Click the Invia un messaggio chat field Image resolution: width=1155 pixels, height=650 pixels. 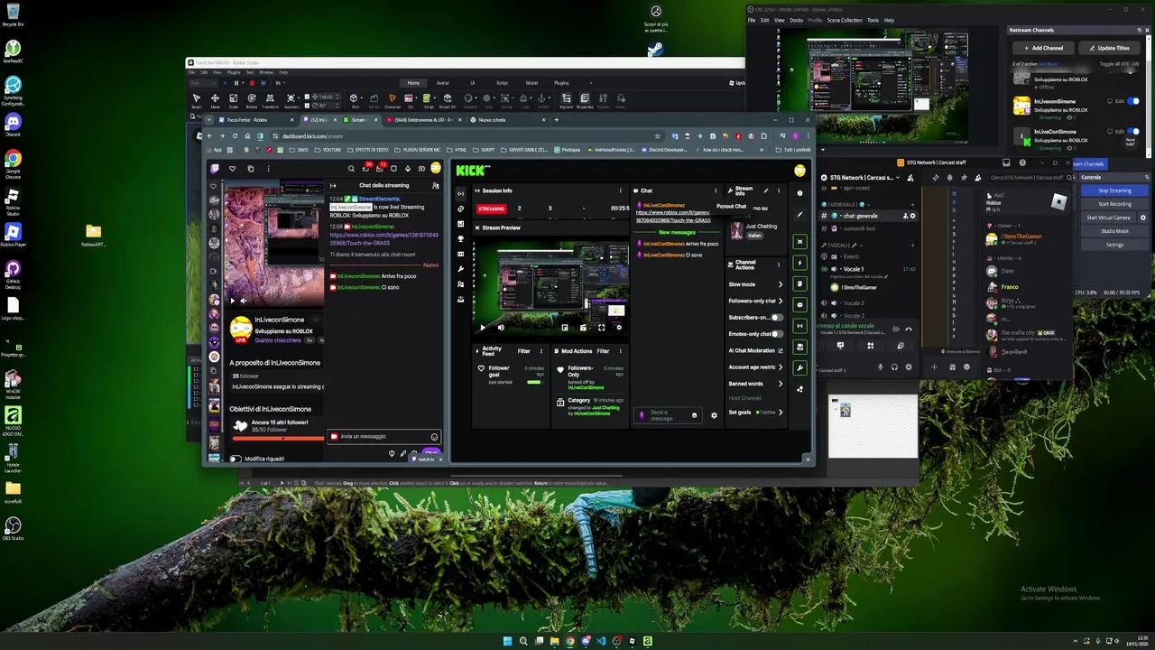(383, 436)
